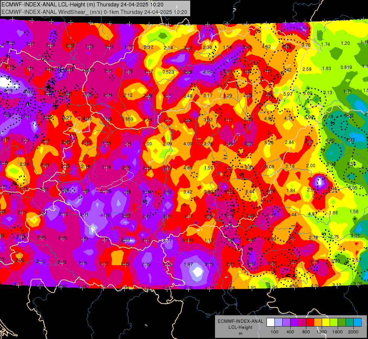Click the wind shear value 2.58
This screenshot has width=368, height=339.
[x=307, y=69]
